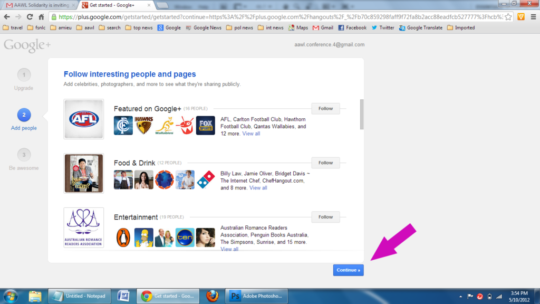
Task: Open the Google News bookmark
Action: coord(204,27)
